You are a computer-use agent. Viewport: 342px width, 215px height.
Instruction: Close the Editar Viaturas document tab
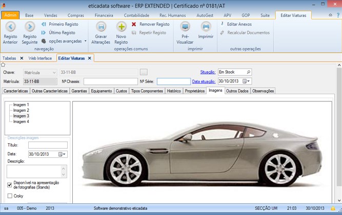coord(89,58)
